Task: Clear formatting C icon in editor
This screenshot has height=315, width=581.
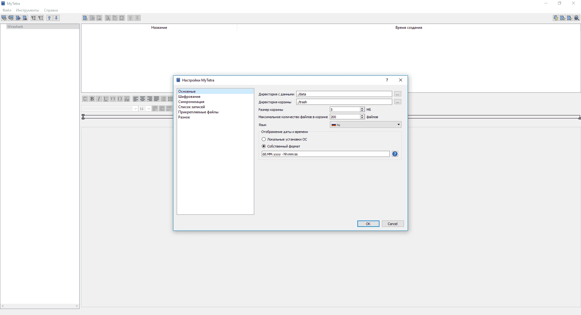Action: (85, 99)
